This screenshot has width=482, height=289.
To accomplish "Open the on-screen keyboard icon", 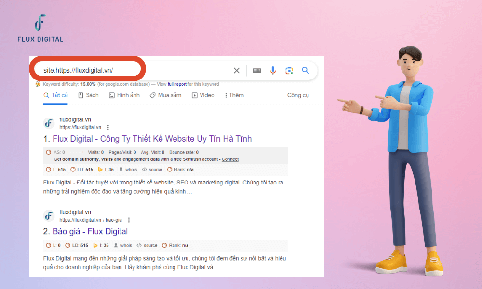I will pyautogui.click(x=257, y=71).
